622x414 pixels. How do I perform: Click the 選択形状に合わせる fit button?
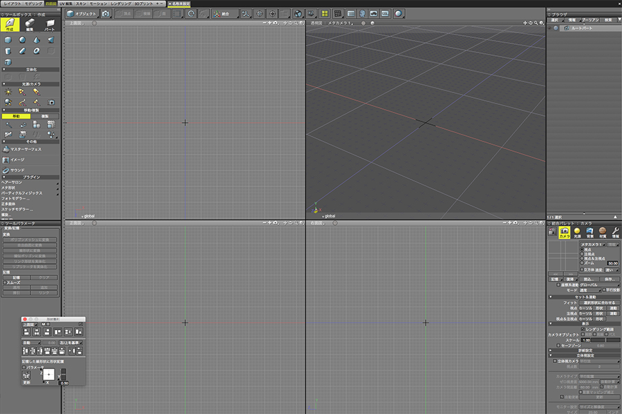(x=600, y=302)
